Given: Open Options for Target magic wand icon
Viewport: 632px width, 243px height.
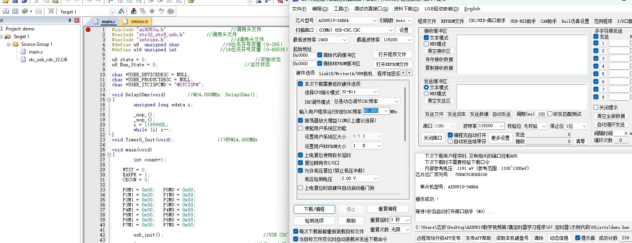Looking at the screenshot, I should tap(121, 11).
